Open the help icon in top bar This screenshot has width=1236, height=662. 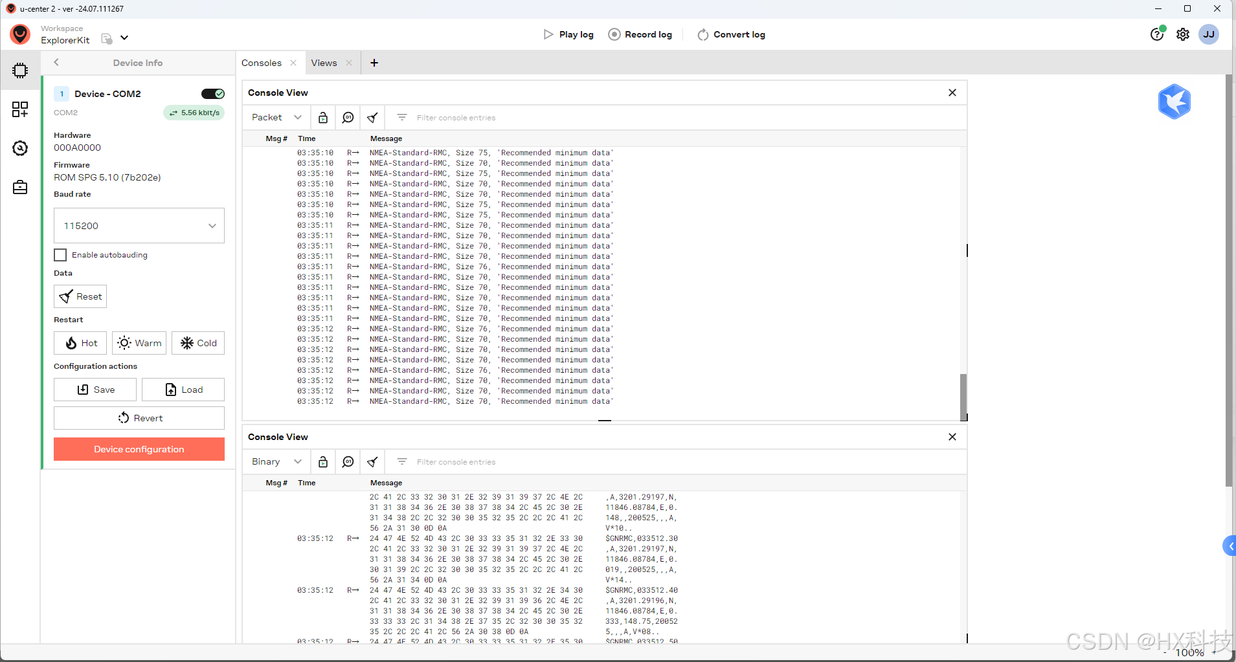1158,34
